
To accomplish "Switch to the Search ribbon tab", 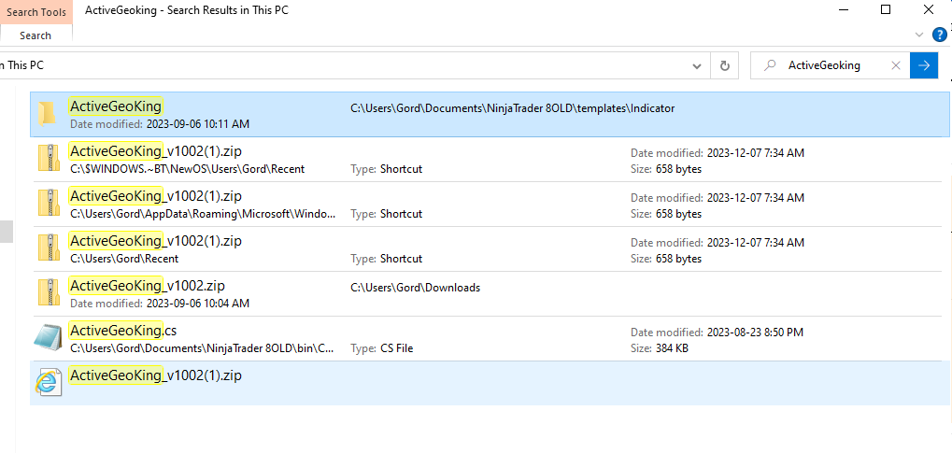I will (36, 35).
